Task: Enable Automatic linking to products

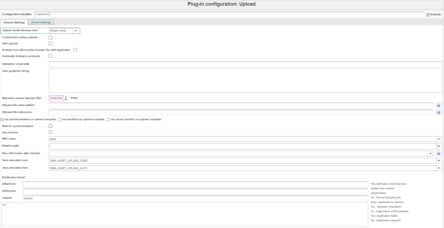Action: 50,56
